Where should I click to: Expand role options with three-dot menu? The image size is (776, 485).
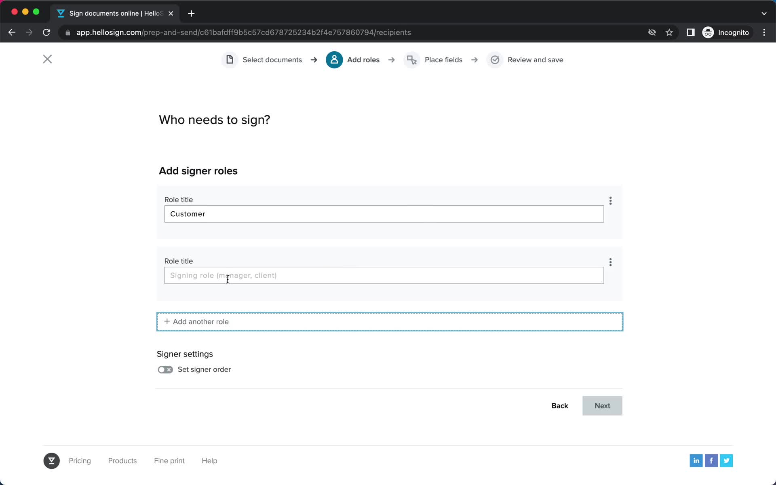(x=610, y=200)
